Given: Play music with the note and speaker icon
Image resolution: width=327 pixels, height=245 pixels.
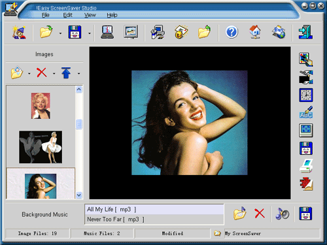Looking at the screenshot, I should click(x=282, y=214).
